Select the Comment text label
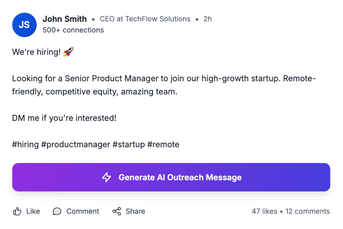343x229 pixels. (83, 211)
